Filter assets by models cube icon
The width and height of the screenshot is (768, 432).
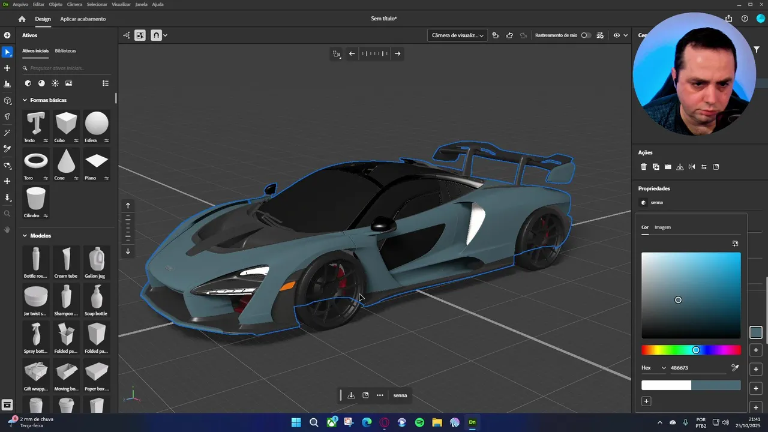pos(28,83)
